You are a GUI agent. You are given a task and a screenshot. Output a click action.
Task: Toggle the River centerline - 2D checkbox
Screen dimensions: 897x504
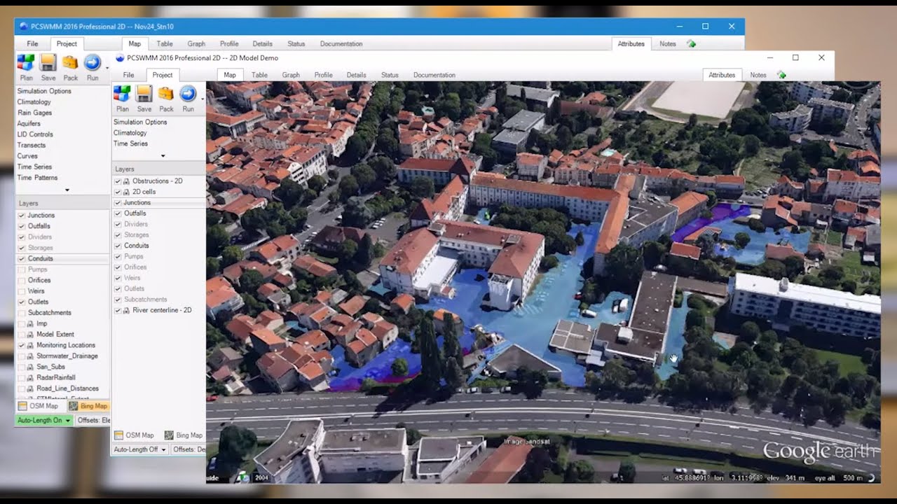118,310
